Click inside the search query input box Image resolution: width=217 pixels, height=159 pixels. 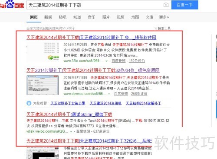point(95,5)
